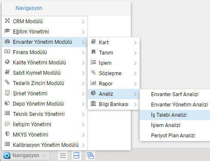Click the bar chart icon beside Rapor
Viewport: 210px width, 161px height.
93,83
